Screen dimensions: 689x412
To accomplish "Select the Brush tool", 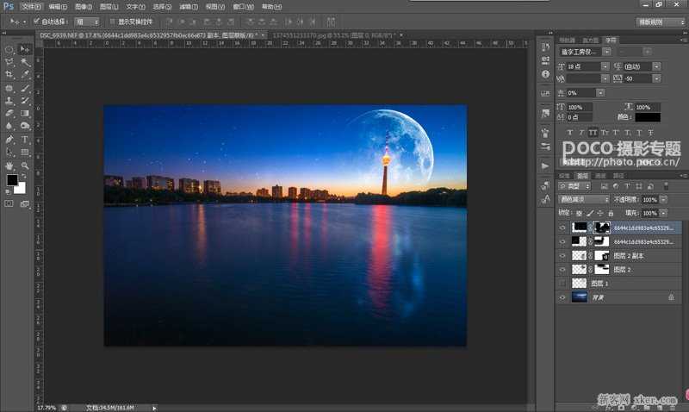I will (25, 88).
